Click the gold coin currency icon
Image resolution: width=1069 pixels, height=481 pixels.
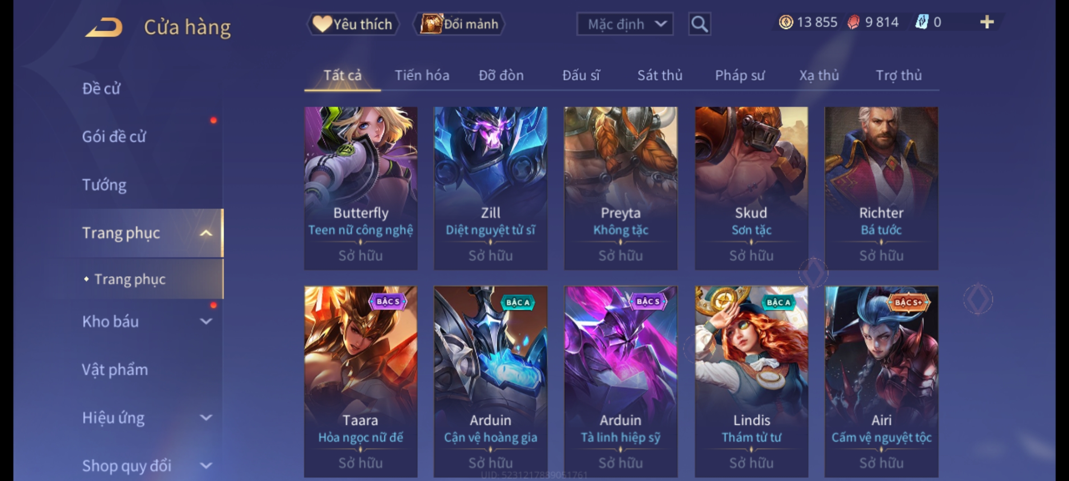786,22
